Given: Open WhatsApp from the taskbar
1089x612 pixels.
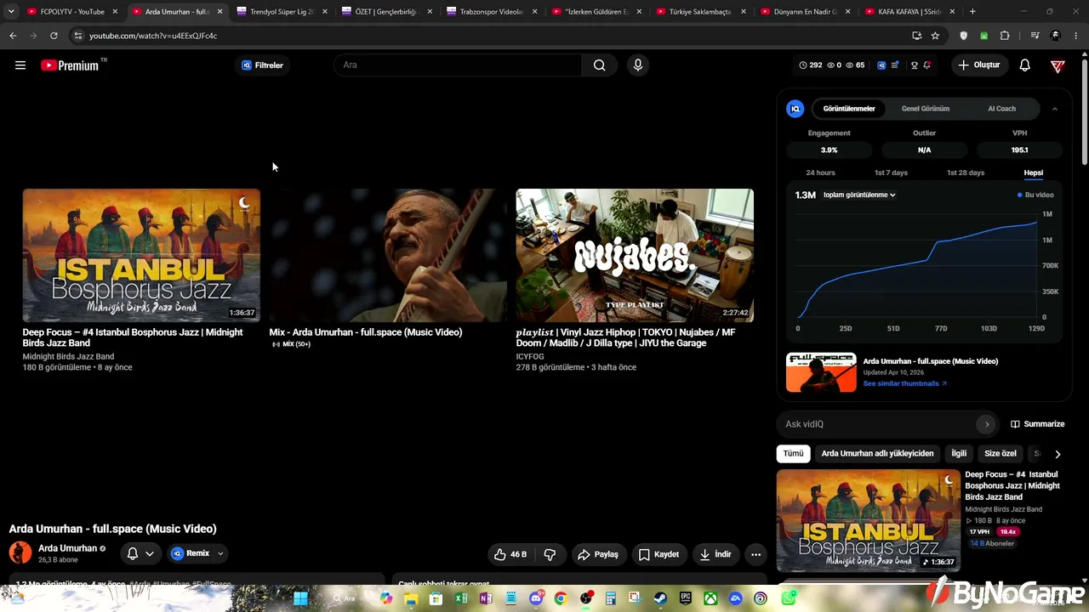Looking at the screenshot, I should [x=789, y=598].
